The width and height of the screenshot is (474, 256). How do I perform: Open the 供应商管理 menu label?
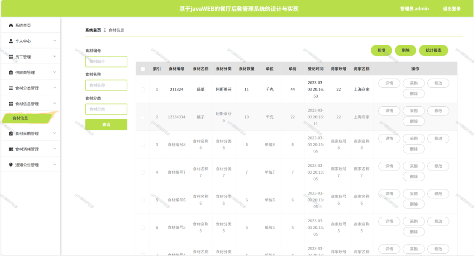tap(25, 73)
